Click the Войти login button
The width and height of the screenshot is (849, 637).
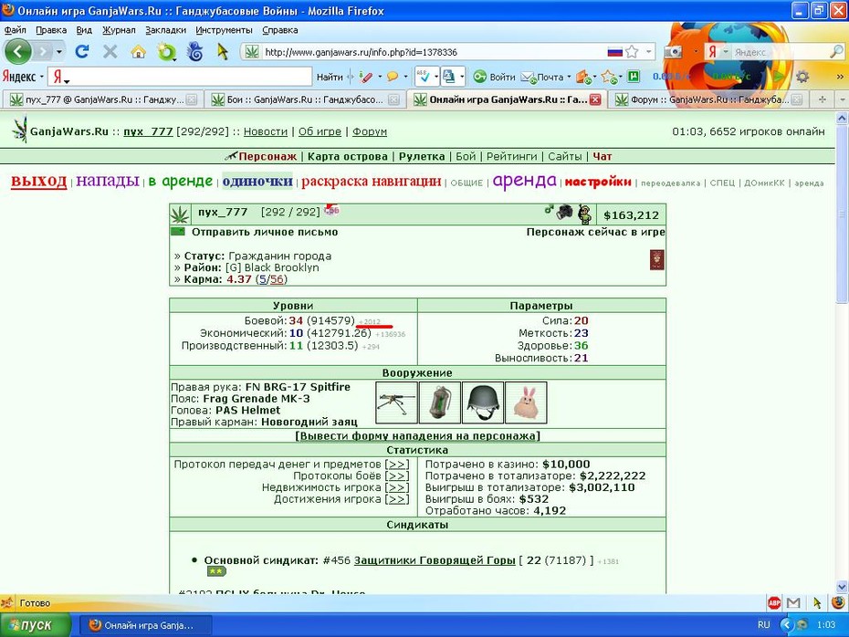[495, 77]
